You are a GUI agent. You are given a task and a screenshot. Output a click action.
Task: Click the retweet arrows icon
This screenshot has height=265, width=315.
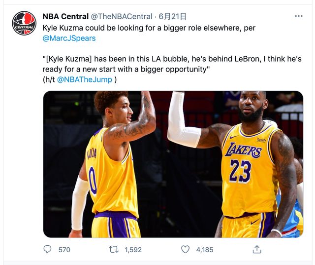pos(114,250)
